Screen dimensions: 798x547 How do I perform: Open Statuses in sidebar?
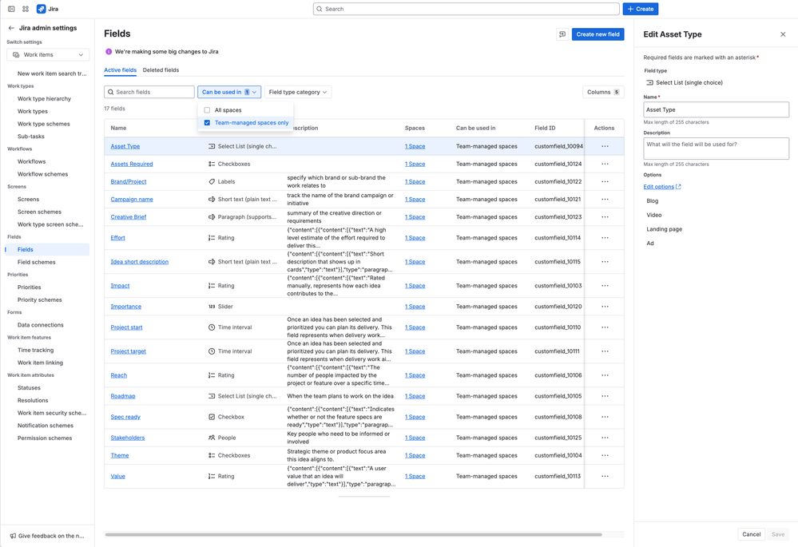pos(29,388)
